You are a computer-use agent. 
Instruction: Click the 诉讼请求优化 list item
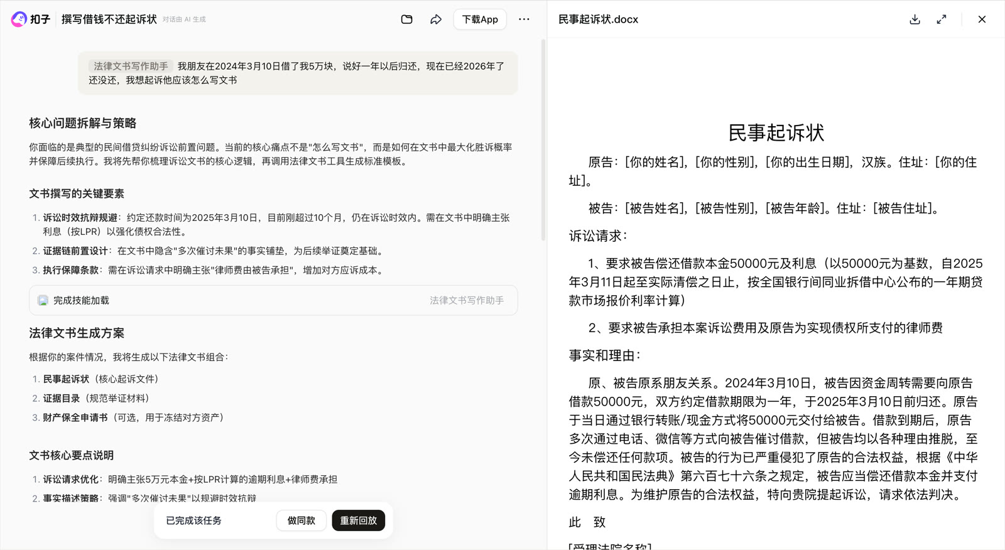pyautogui.click(x=190, y=479)
